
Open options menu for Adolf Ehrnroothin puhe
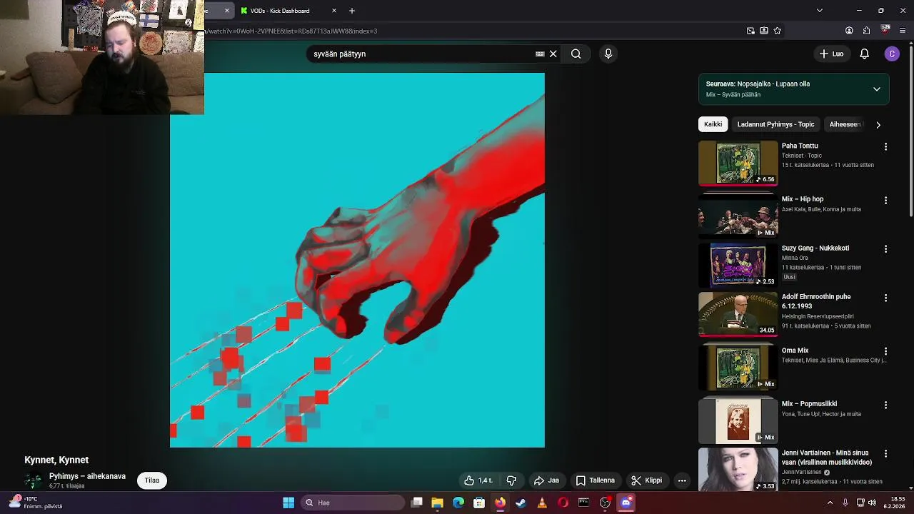pyautogui.click(x=885, y=298)
